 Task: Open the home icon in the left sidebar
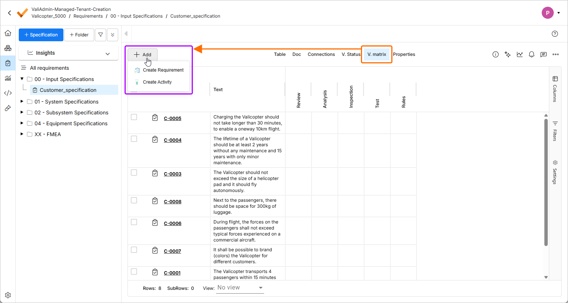point(8,33)
